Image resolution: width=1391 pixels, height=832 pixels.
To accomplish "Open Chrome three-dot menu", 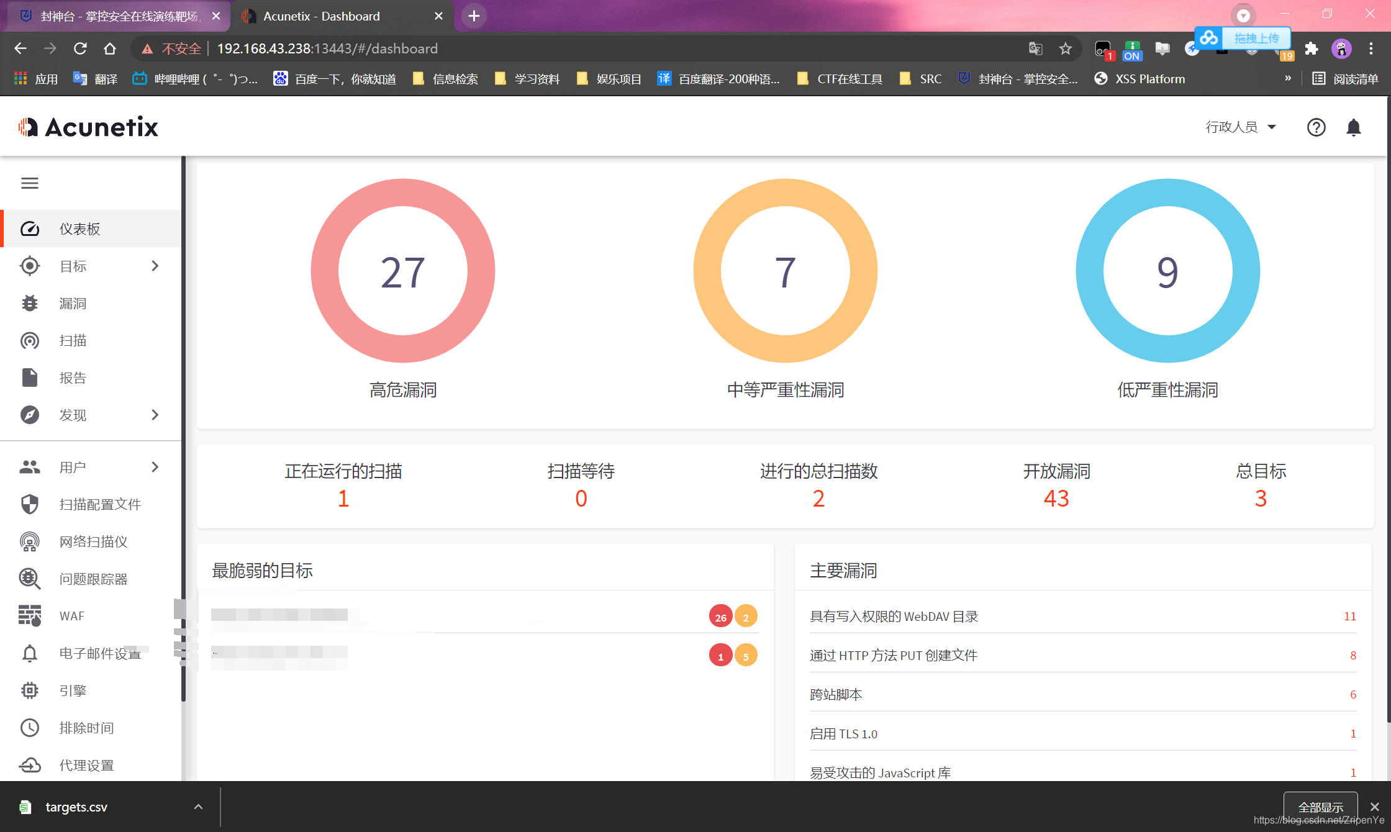I will point(1371,48).
